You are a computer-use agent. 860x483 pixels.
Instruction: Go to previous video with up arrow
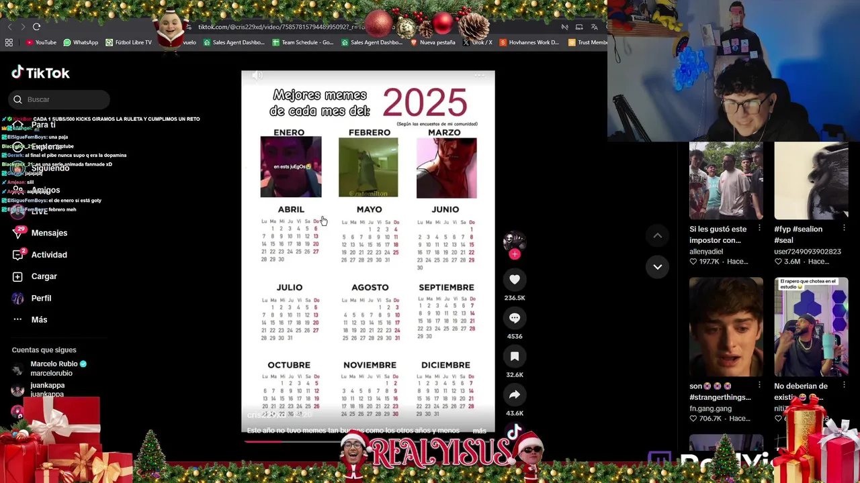(657, 235)
